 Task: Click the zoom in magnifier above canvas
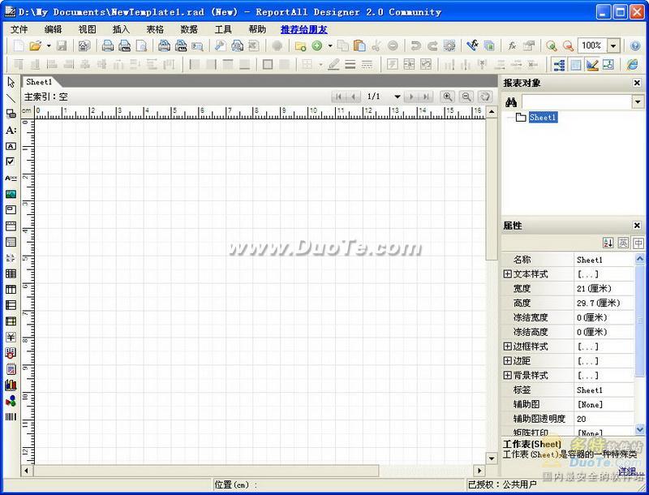tap(447, 97)
